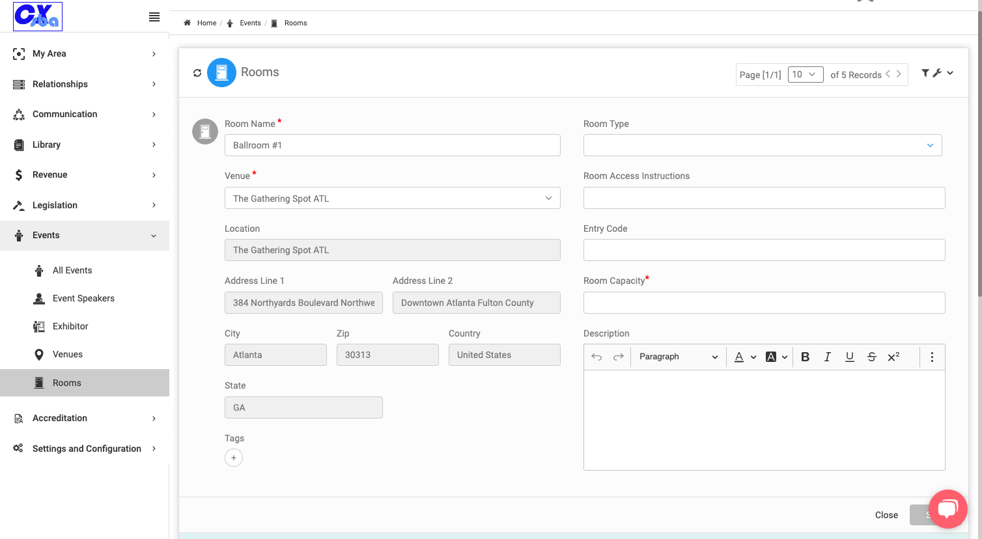Expand the Revenue menu
The image size is (982, 539).
(85, 174)
